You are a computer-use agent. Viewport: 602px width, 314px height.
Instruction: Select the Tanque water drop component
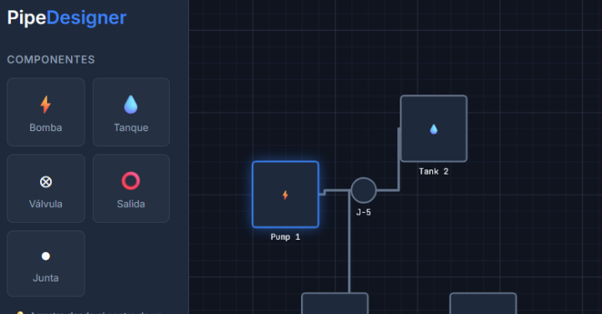(x=131, y=112)
